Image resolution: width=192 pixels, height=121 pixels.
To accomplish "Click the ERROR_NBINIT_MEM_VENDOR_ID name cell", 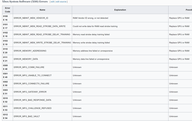I will click(x=31, y=18).
